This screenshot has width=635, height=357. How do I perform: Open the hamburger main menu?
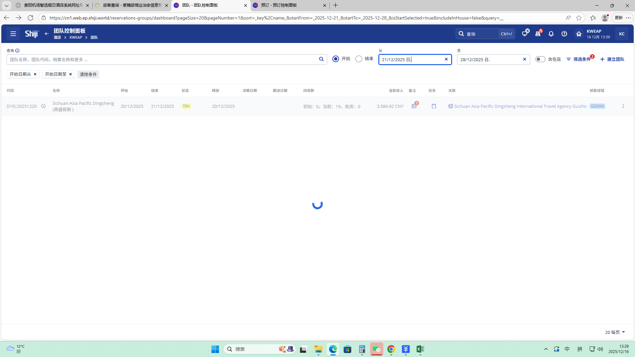tap(13, 34)
